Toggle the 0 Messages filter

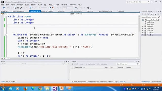pos(102,64)
